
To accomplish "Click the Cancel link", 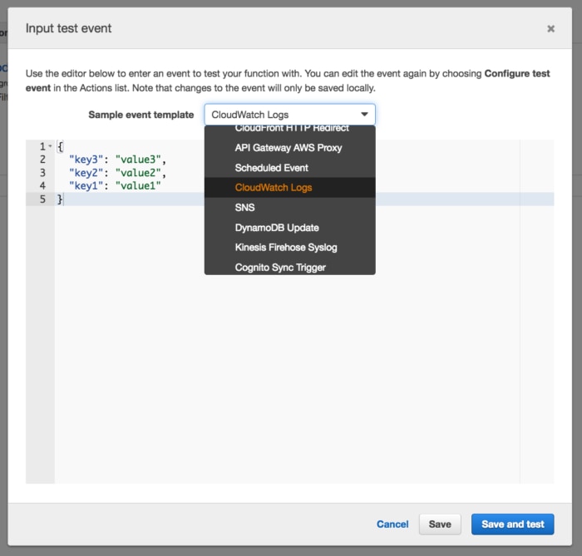I will pyautogui.click(x=392, y=524).
